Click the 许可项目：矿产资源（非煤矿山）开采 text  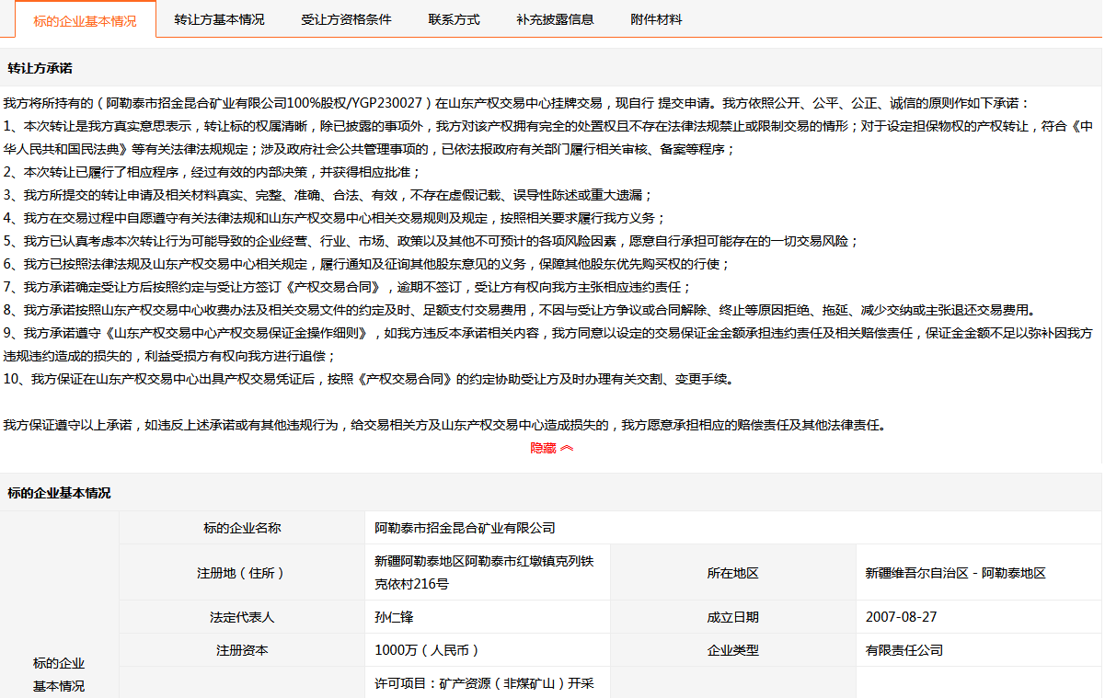tap(485, 684)
